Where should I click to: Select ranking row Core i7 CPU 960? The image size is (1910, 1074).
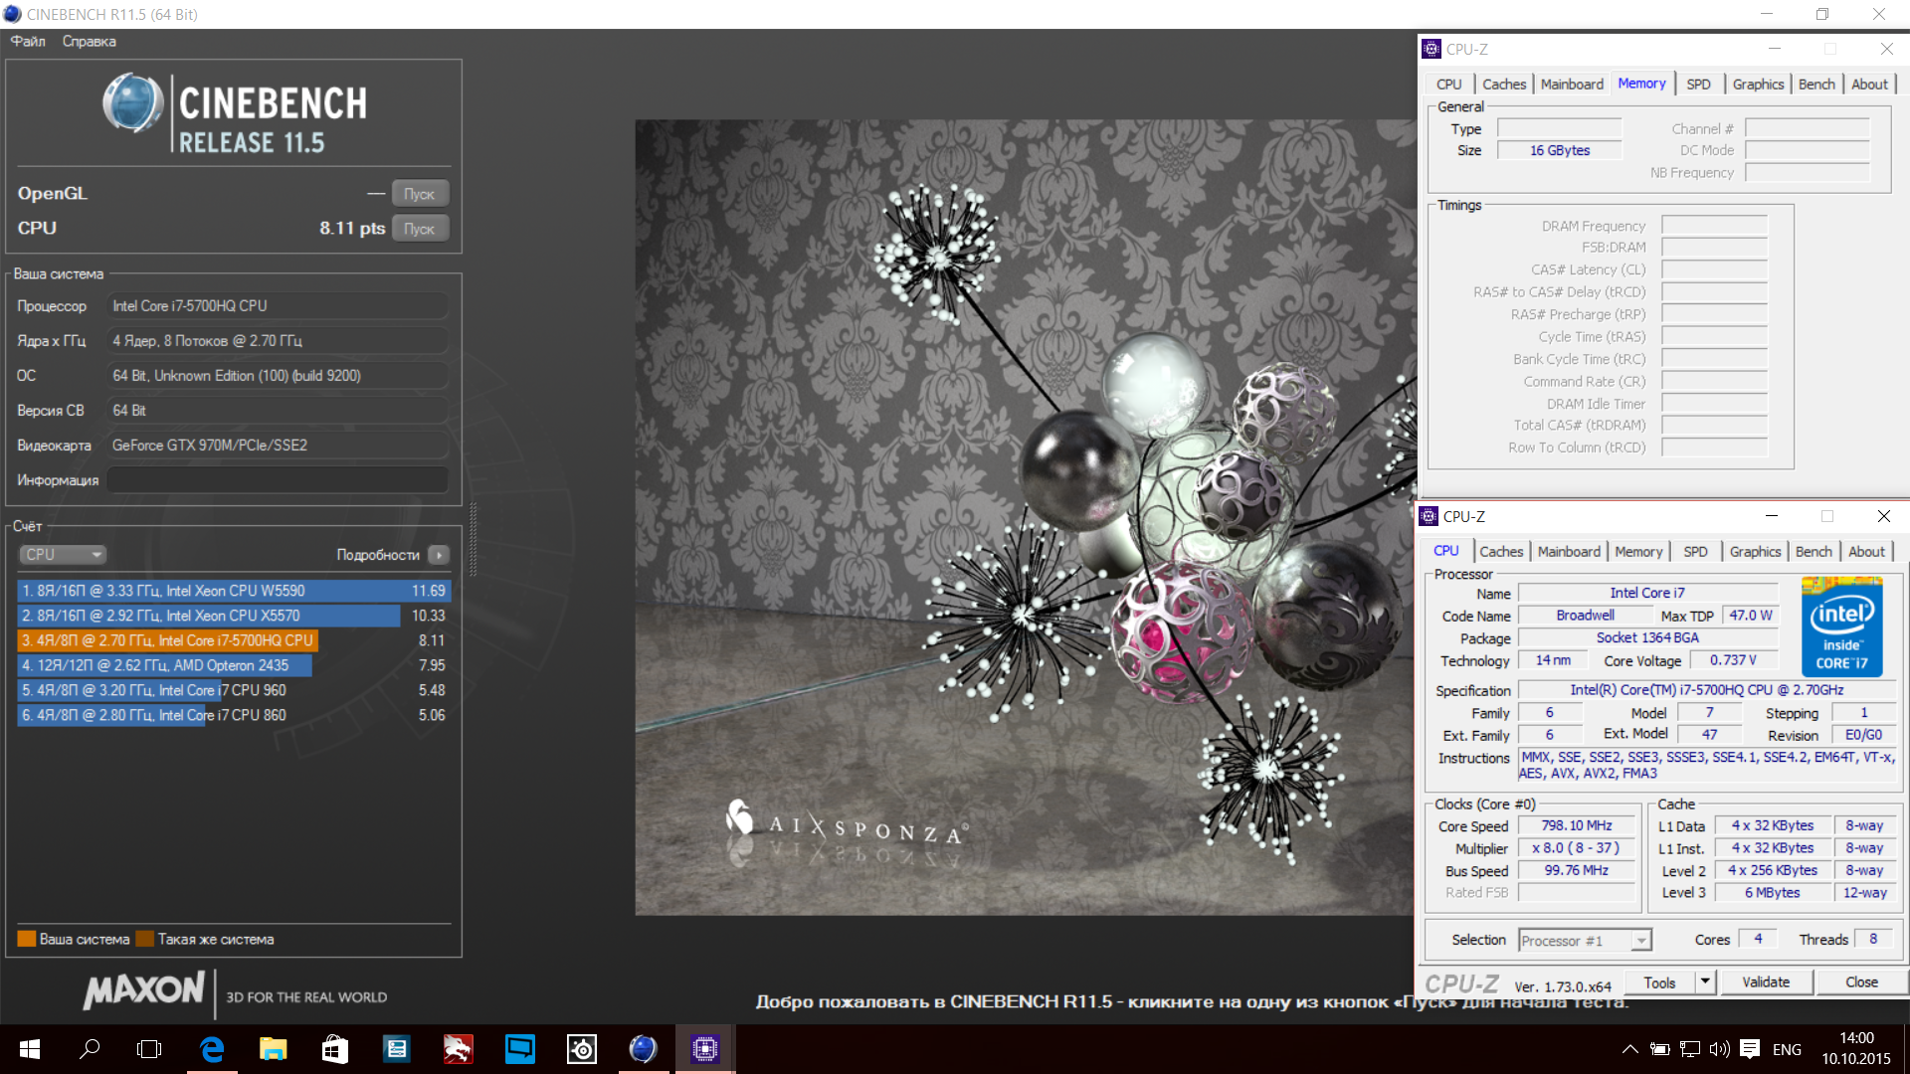click(233, 690)
